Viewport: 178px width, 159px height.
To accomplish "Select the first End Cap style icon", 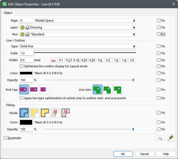I will pyautogui.click(x=24, y=90).
